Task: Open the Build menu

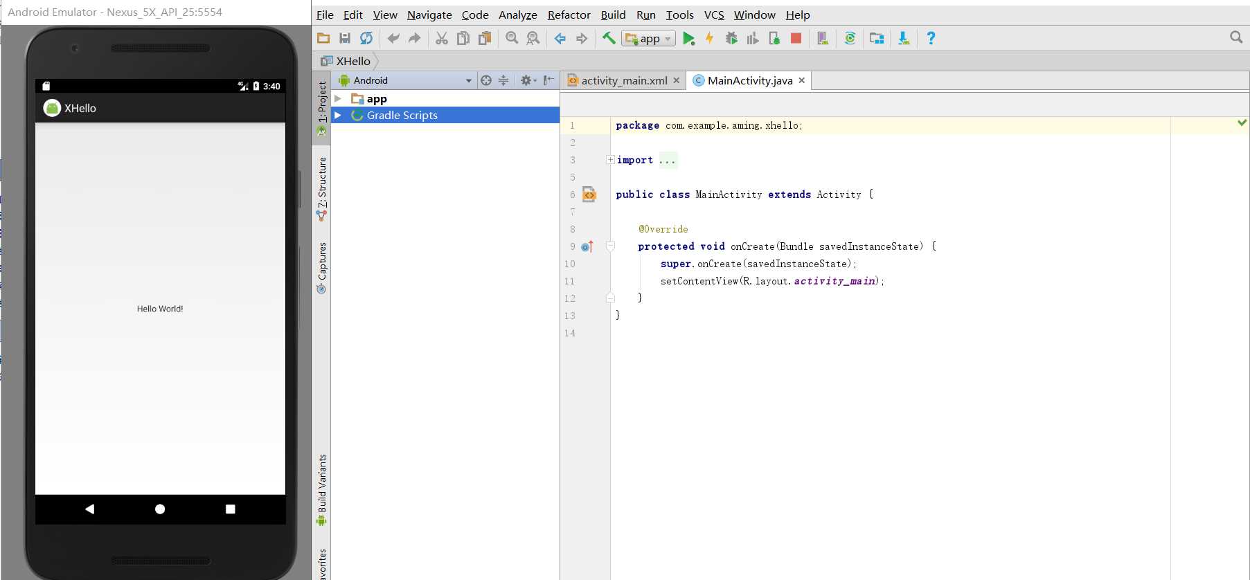Action: tap(613, 15)
